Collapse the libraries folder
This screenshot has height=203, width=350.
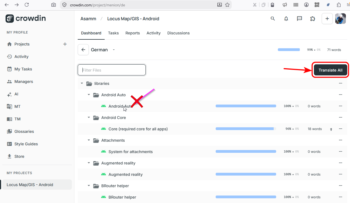point(82,83)
